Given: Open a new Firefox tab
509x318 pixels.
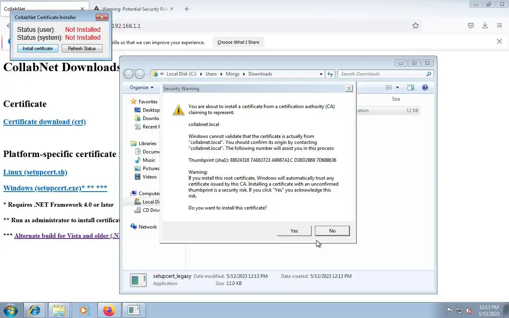Looking at the screenshot, I should click(187, 9).
